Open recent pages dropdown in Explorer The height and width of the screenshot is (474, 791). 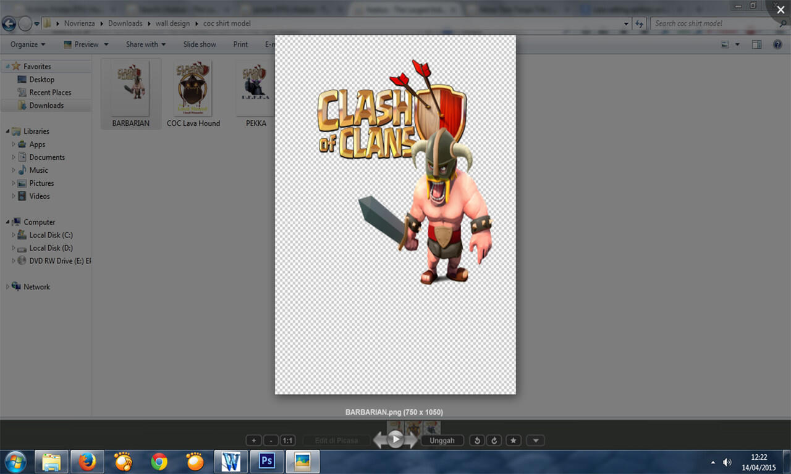pos(37,23)
